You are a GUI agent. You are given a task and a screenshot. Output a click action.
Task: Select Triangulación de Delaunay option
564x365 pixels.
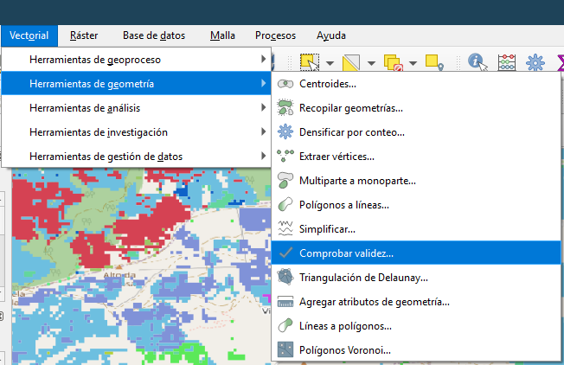click(363, 278)
